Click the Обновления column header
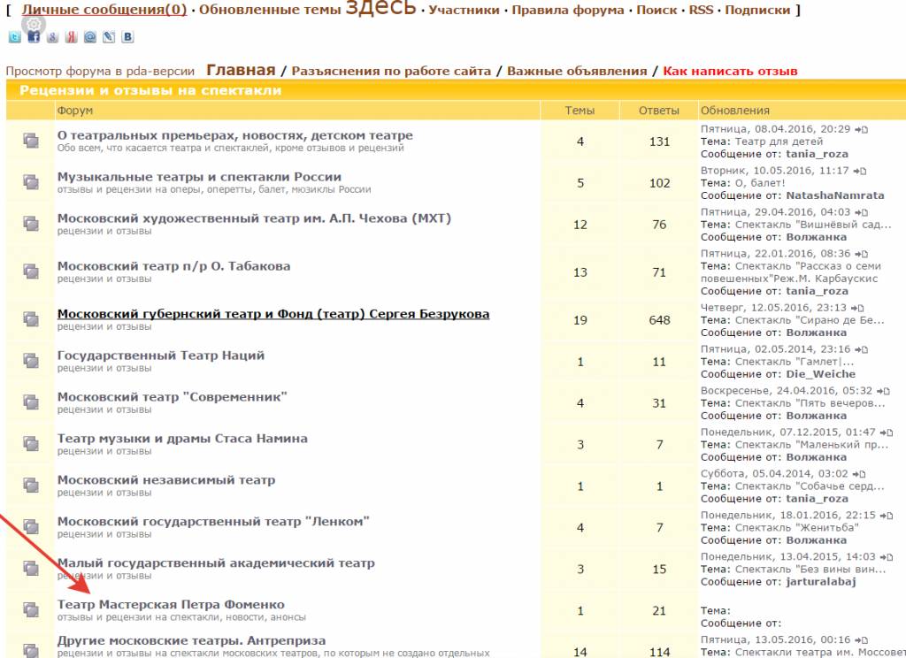906x658 pixels. coord(735,111)
